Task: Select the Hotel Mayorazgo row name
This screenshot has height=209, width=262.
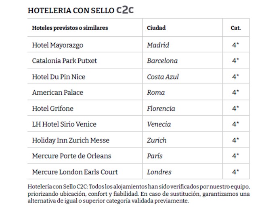Action: (x=57, y=45)
